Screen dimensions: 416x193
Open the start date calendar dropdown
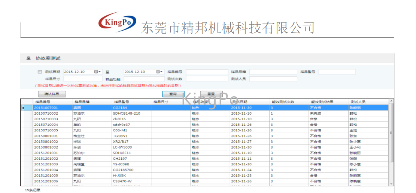click(98, 72)
